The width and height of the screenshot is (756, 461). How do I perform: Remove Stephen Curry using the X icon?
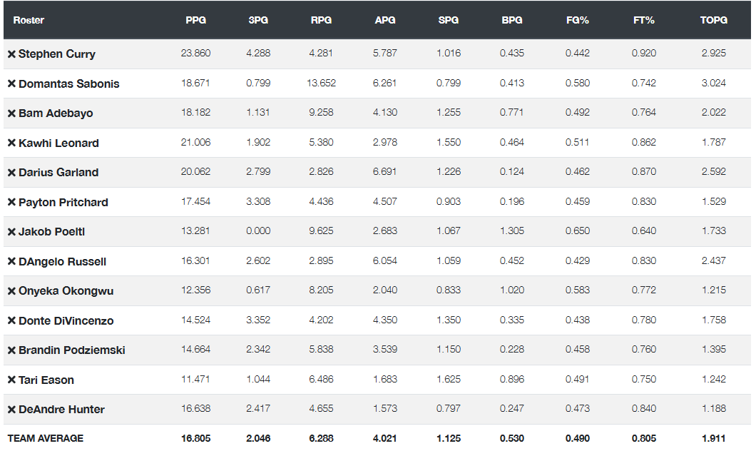(11, 54)
